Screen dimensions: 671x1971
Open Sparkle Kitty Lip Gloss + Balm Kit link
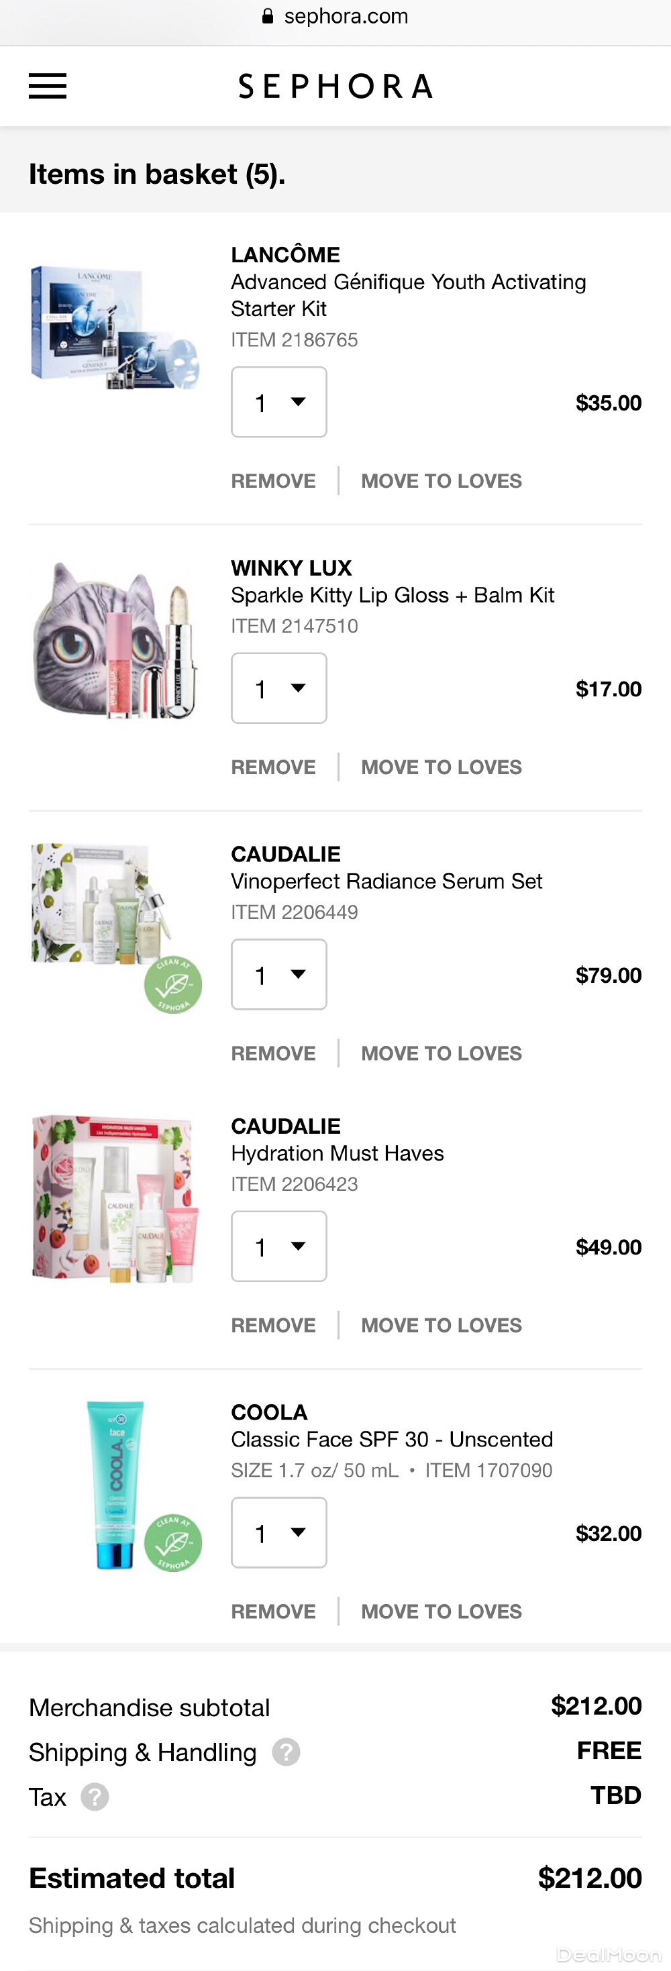point(393,595)
